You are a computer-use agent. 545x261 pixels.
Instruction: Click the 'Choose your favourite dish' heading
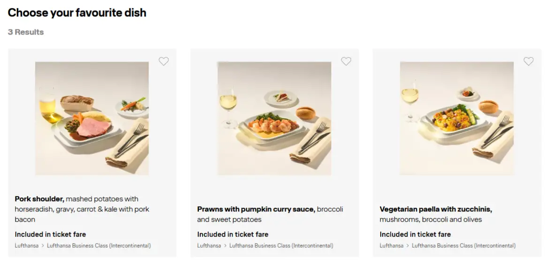point(77,13)
